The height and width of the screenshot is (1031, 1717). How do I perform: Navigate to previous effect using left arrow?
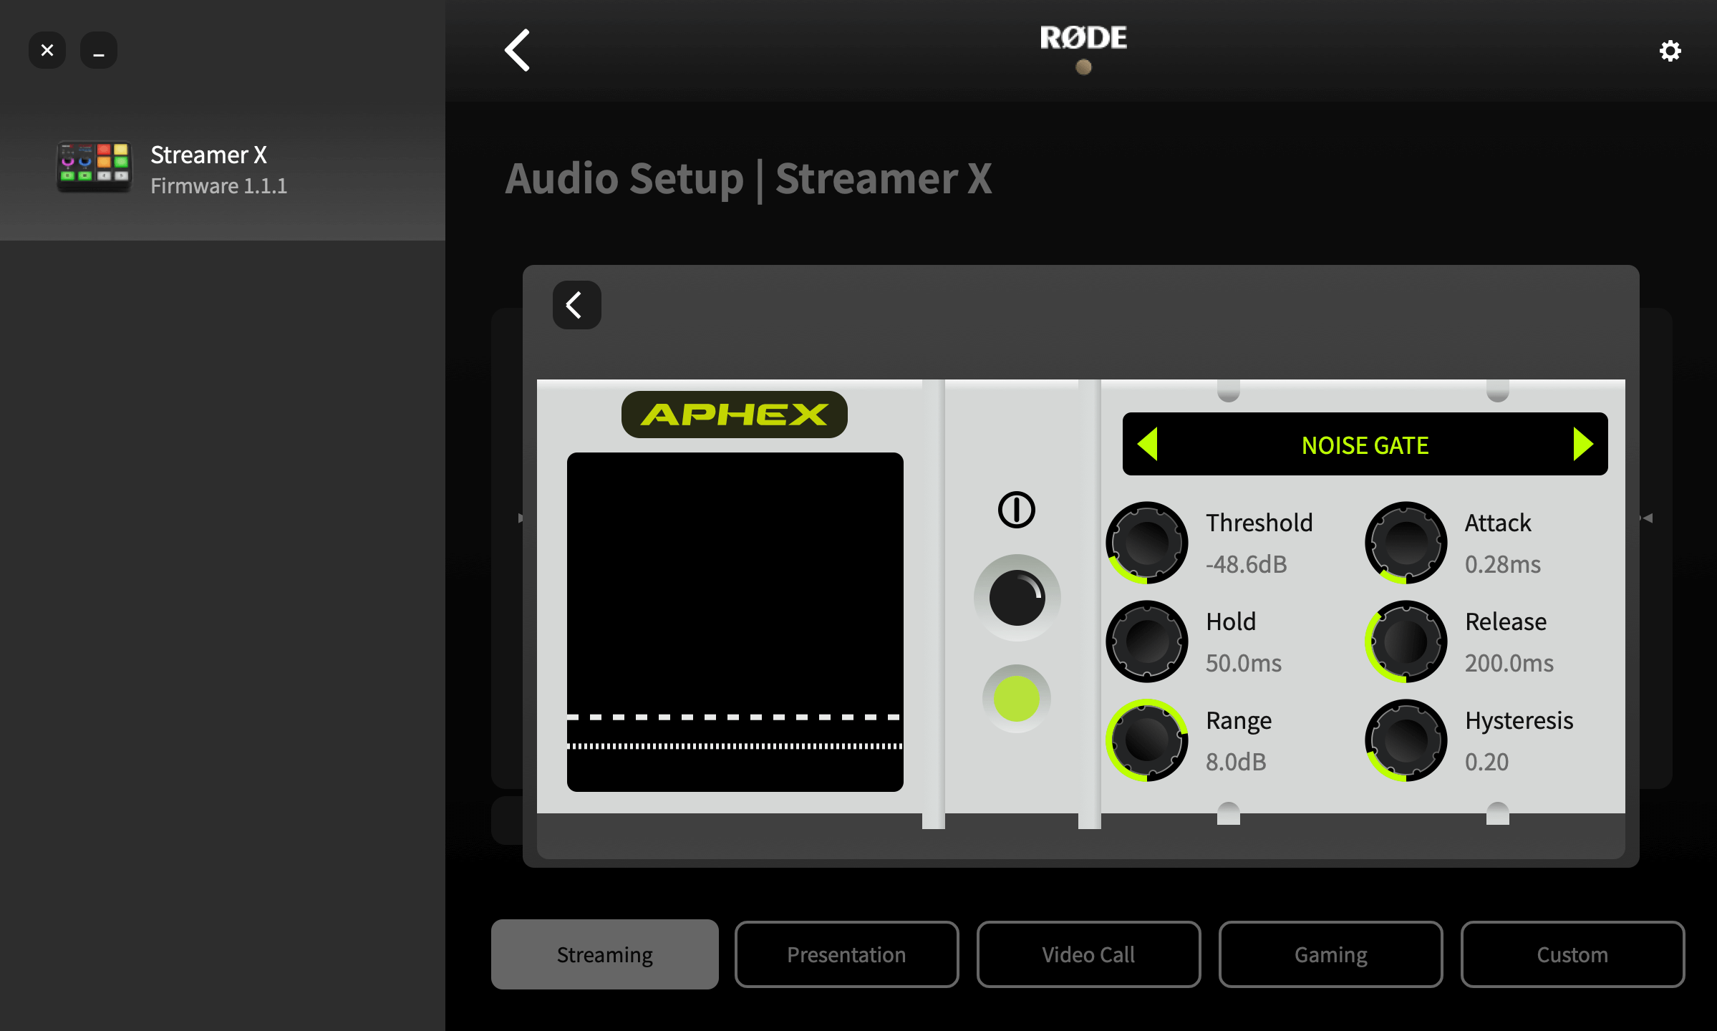[1146, 445]
